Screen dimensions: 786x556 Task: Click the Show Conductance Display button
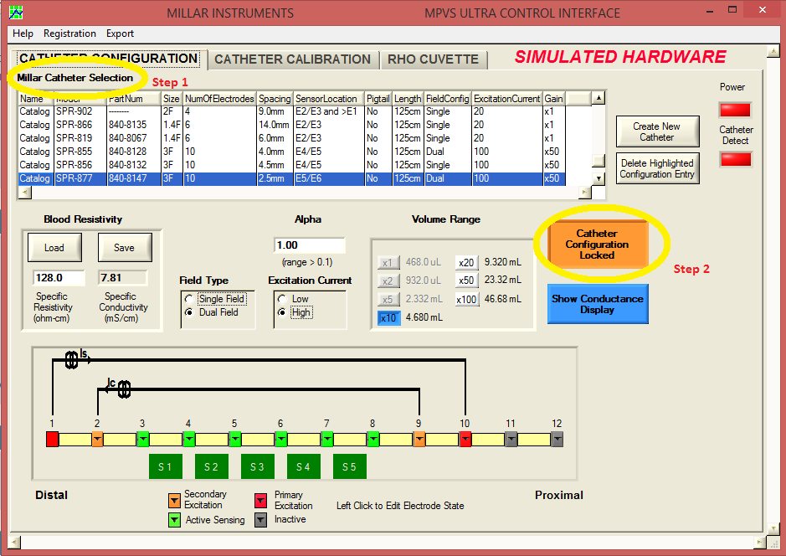click(598, 304)
